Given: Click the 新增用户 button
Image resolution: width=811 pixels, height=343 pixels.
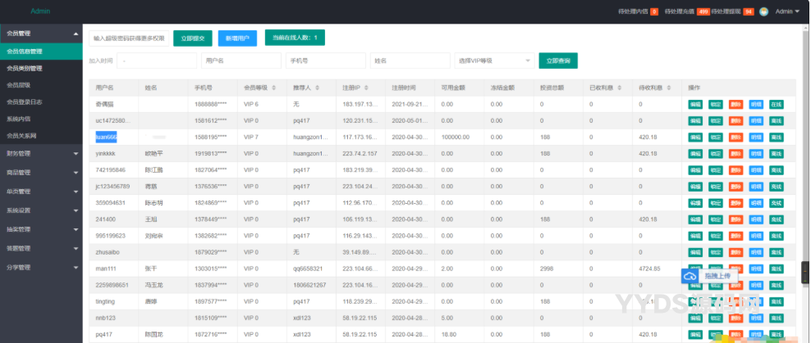Looking at the screenshot, I should click(x=237, y=38).
